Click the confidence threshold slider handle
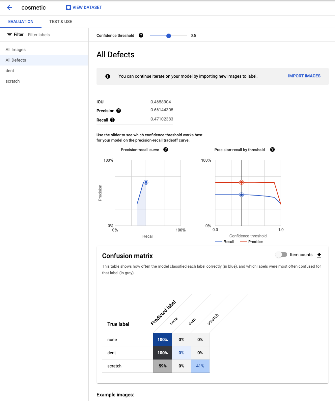The image size is (335, 401). [169, 36]
